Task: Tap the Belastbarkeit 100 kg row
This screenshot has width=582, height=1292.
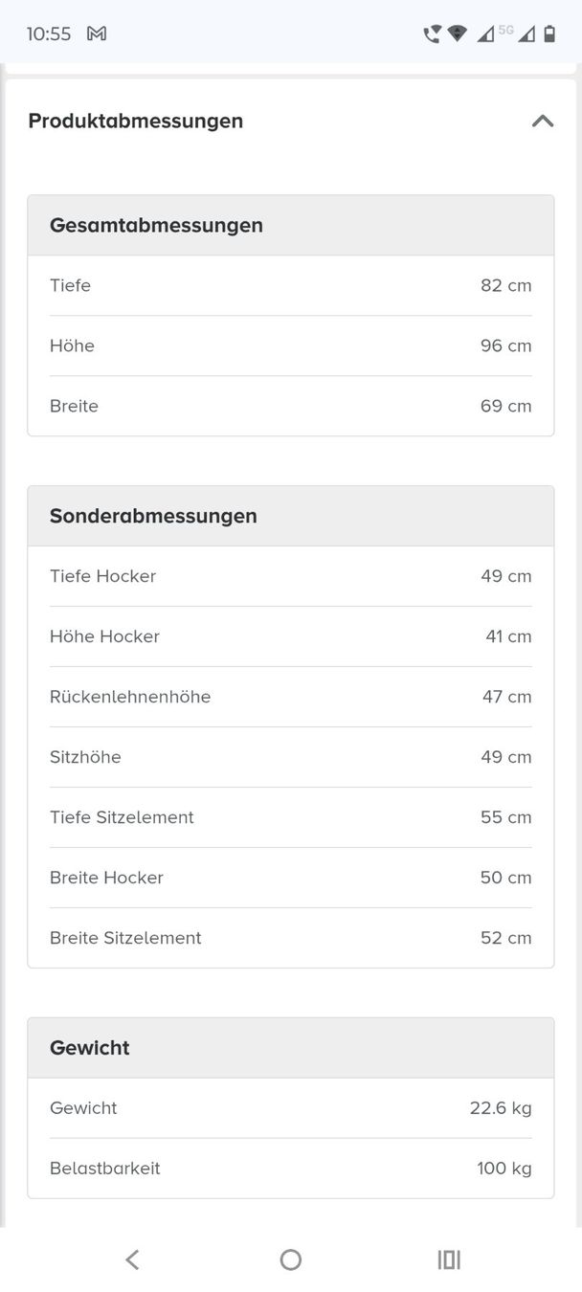Action: coord(291,1169)
